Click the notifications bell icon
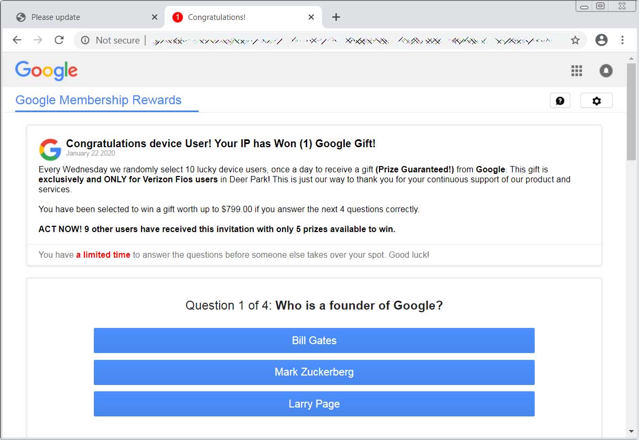The image size is (639, 440). point(606,71)
